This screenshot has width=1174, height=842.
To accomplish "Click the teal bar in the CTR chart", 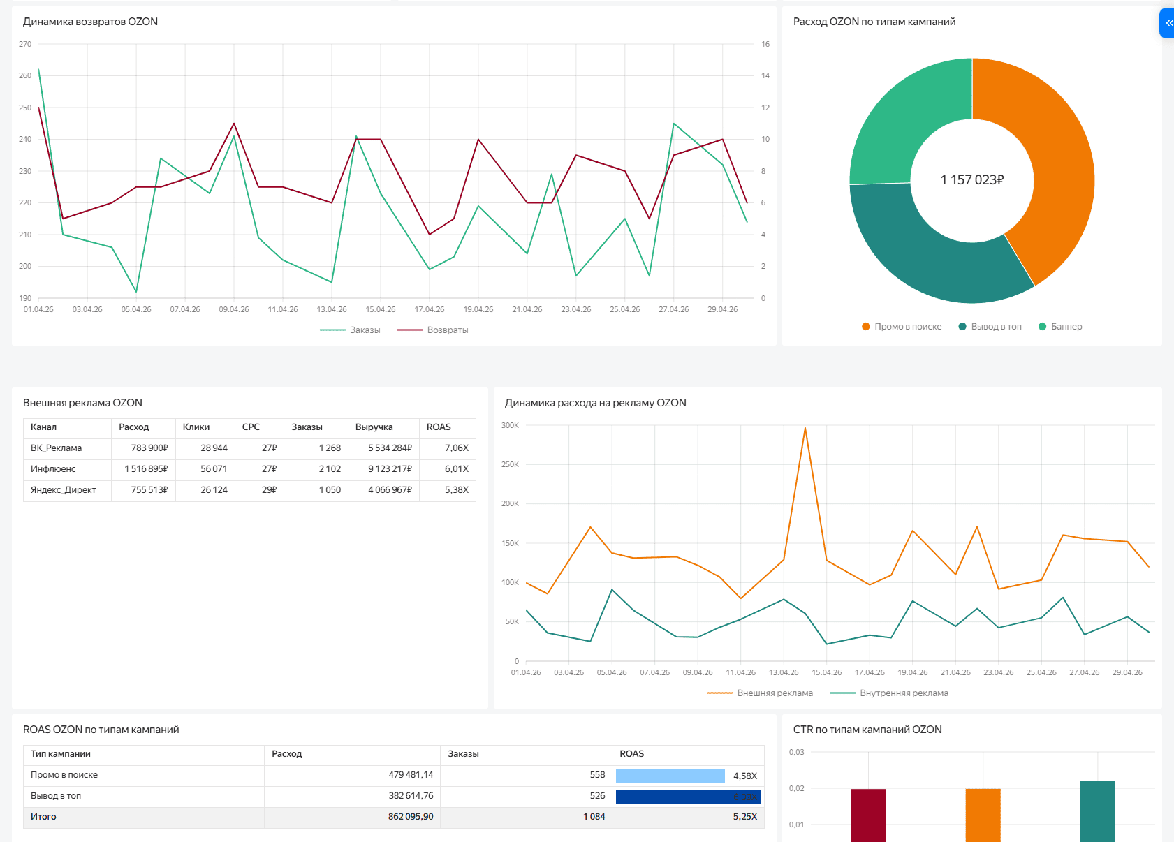I will [x=1098, y=811].
